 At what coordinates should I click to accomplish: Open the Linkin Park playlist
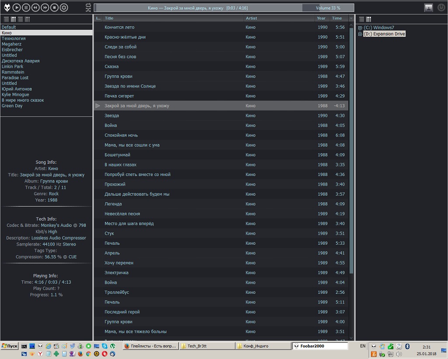pos(46,66)
